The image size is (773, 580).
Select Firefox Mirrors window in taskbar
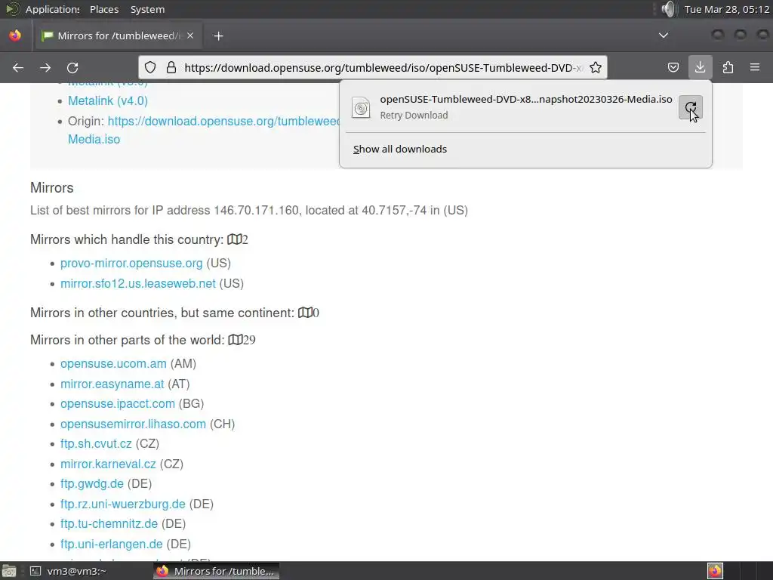[x=217, y=571]
